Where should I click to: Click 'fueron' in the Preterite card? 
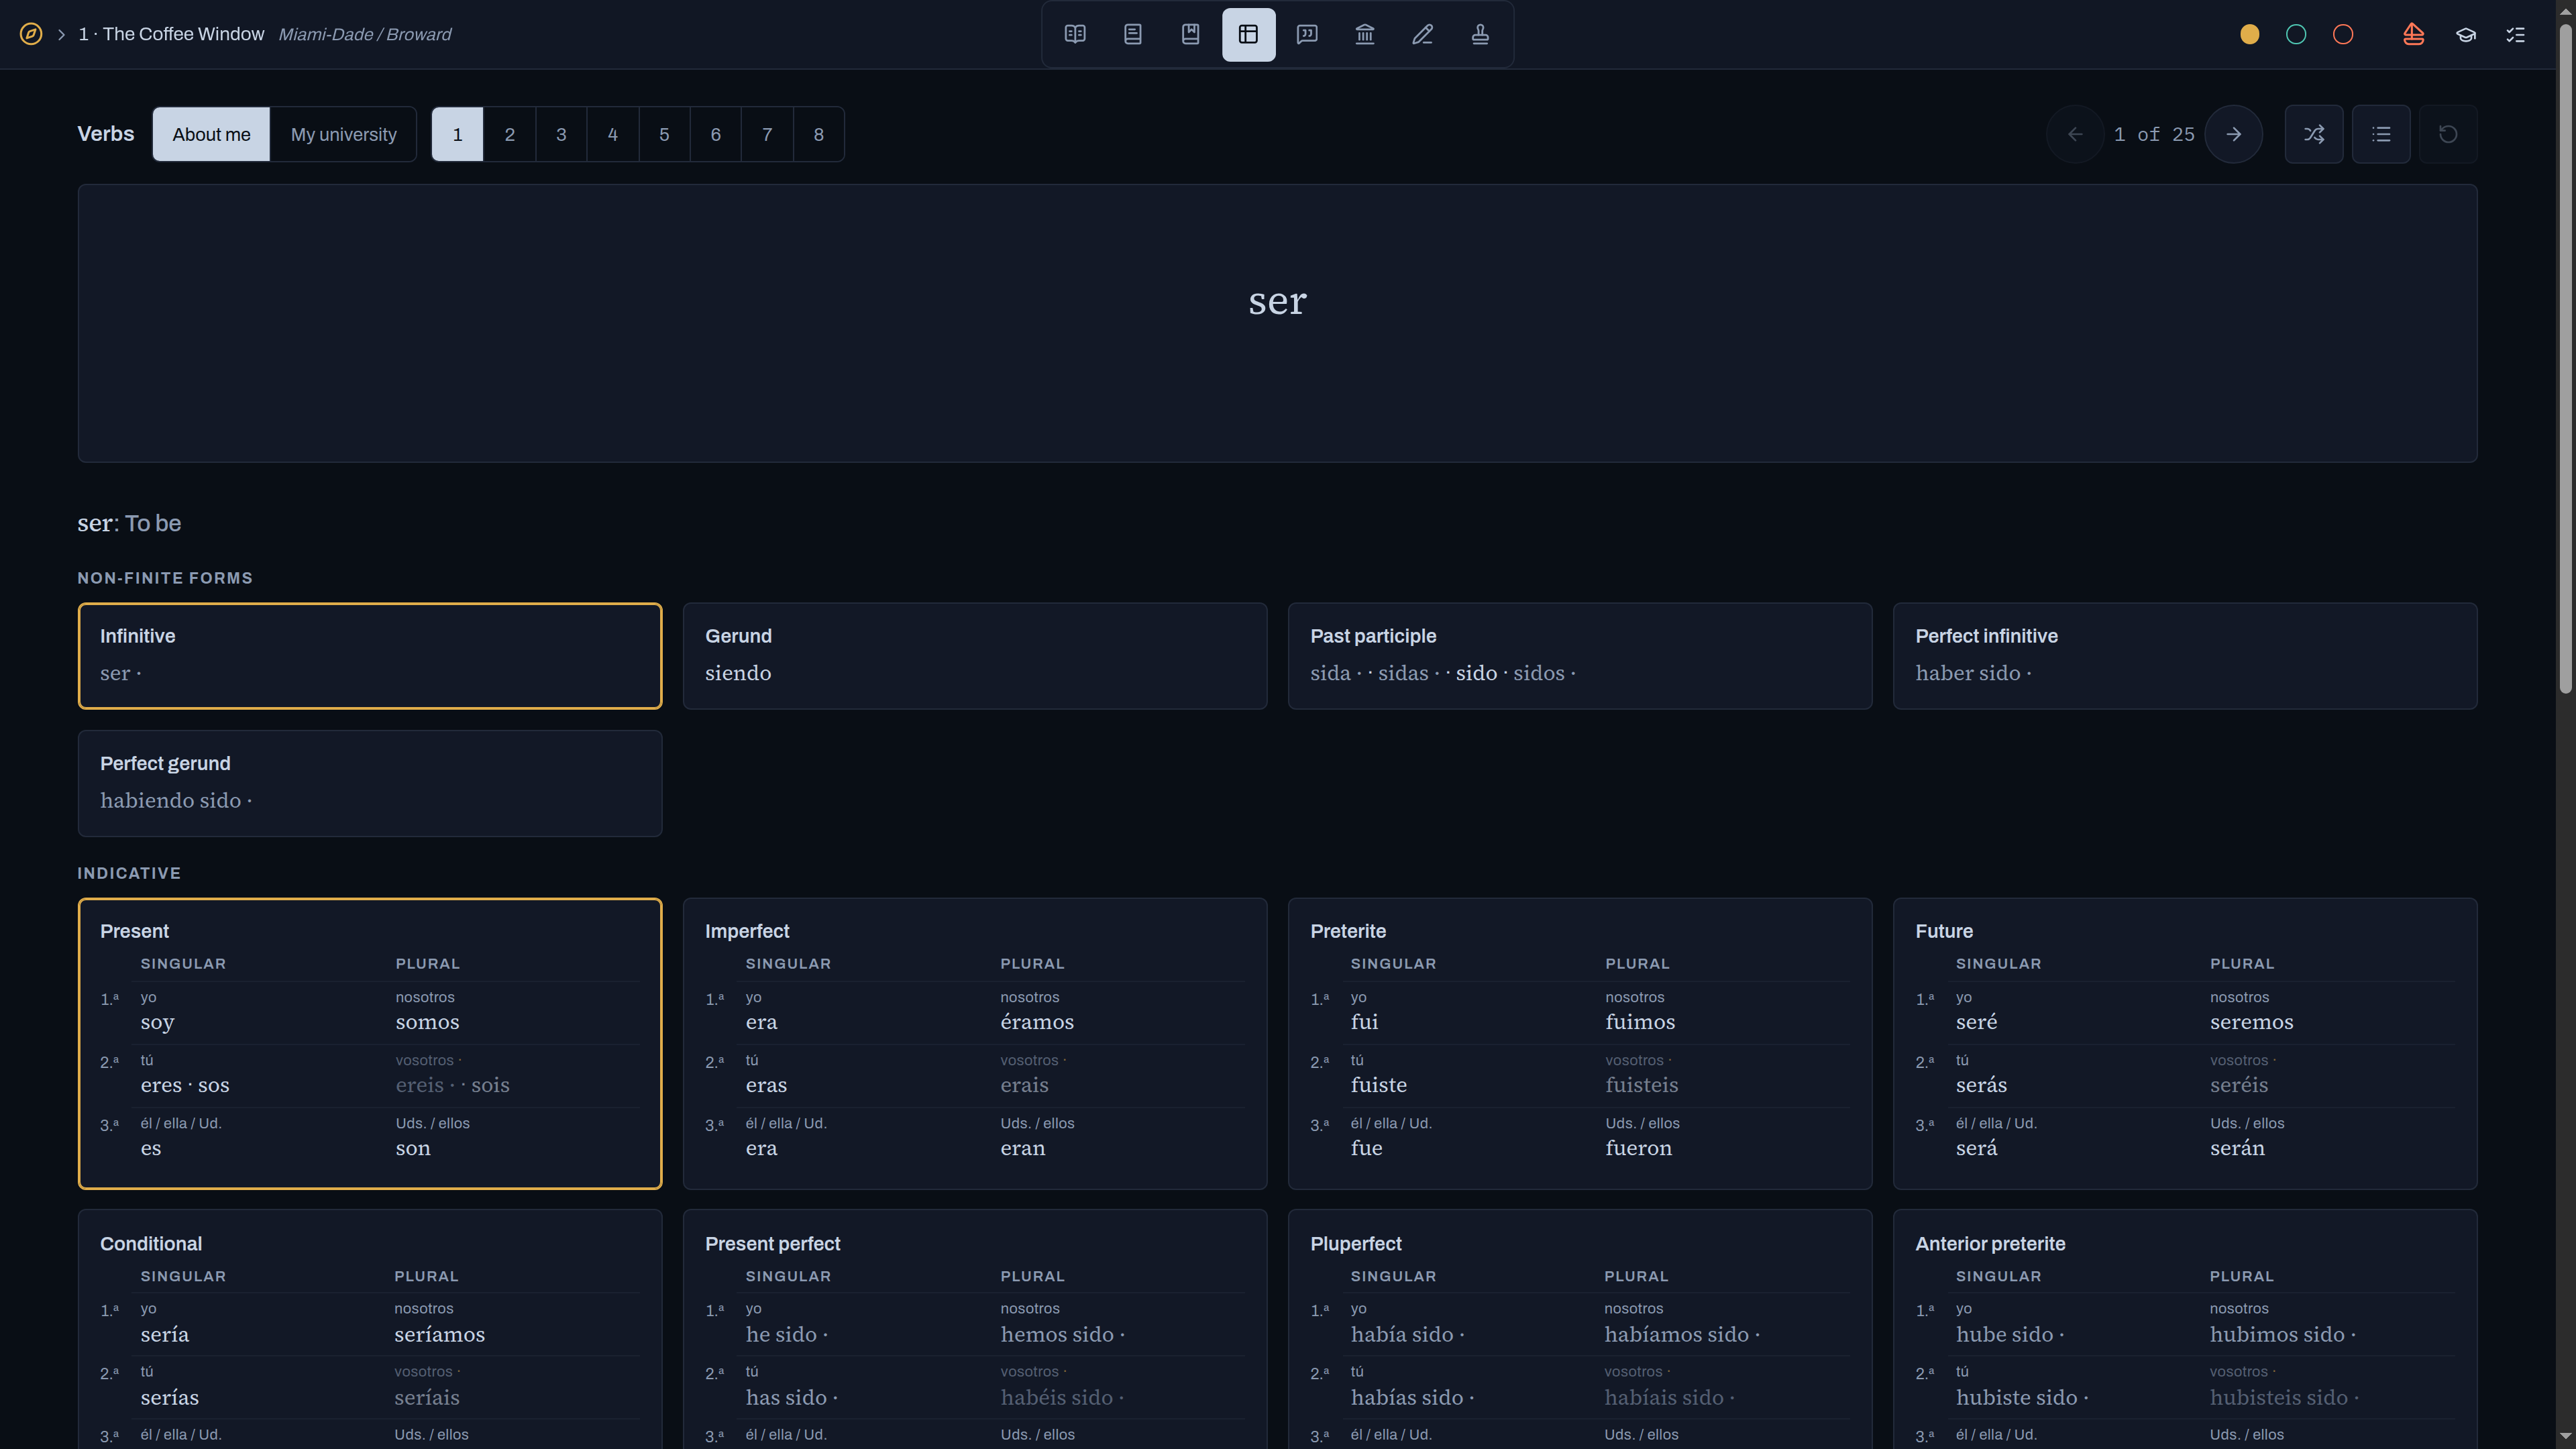pyautogui.click(x=1638, y=1148)
